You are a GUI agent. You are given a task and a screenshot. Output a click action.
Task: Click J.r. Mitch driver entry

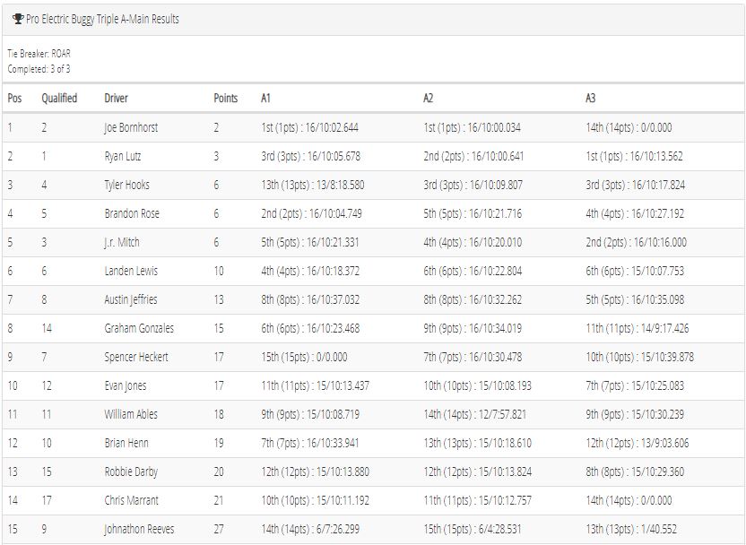tap(122, 242)
